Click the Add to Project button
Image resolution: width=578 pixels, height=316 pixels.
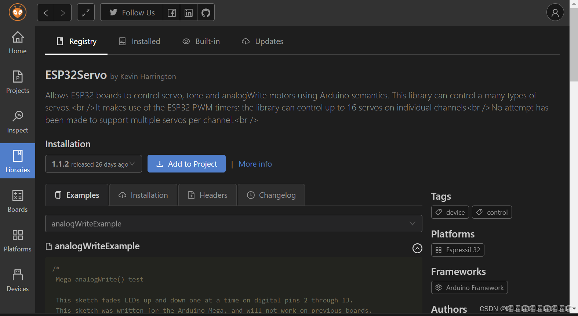click(186, 164)
